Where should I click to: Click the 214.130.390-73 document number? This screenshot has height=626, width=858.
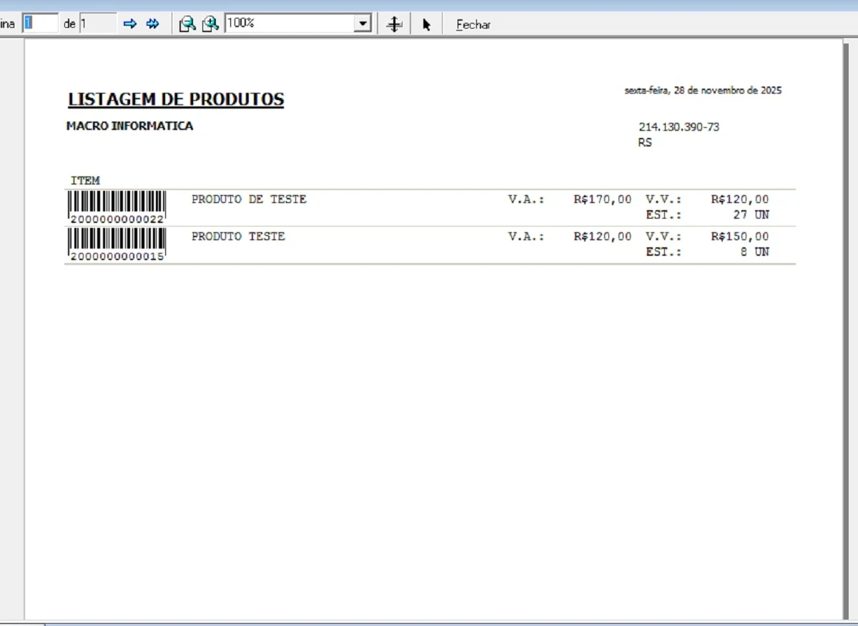[679, 127]
